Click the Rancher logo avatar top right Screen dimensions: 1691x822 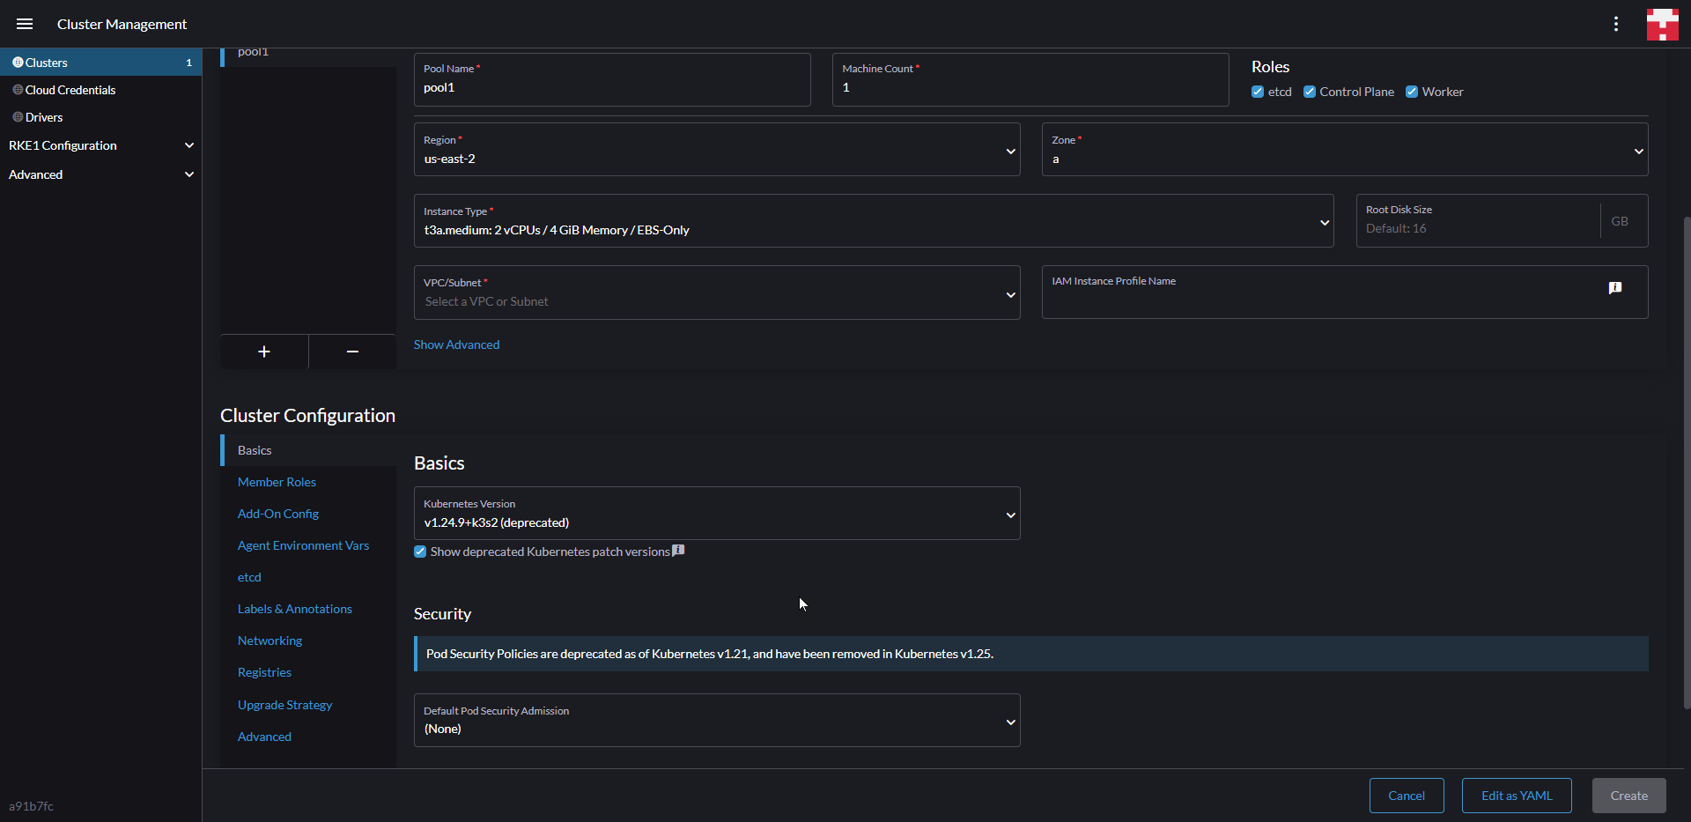click(1662, 24)
